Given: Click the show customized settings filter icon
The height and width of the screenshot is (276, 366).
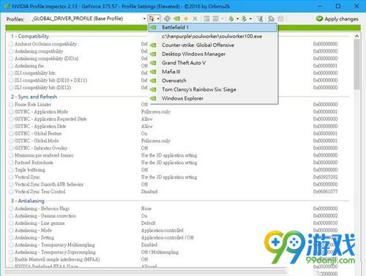Looking at the screenshot, I should 260,18.
